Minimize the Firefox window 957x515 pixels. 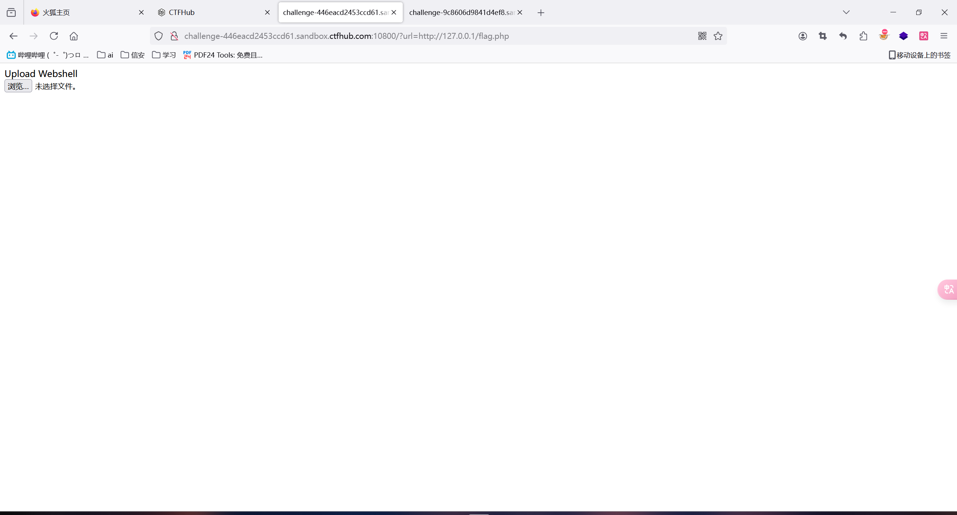(x=893, y=12)
